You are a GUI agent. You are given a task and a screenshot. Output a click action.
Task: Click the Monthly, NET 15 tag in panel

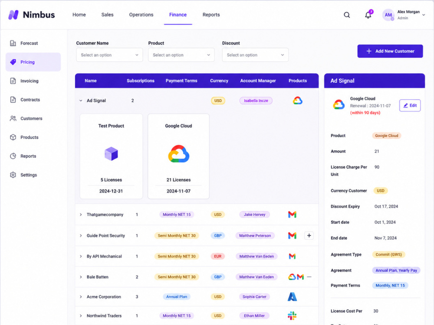pyautogui.click(x=390, y=286)
